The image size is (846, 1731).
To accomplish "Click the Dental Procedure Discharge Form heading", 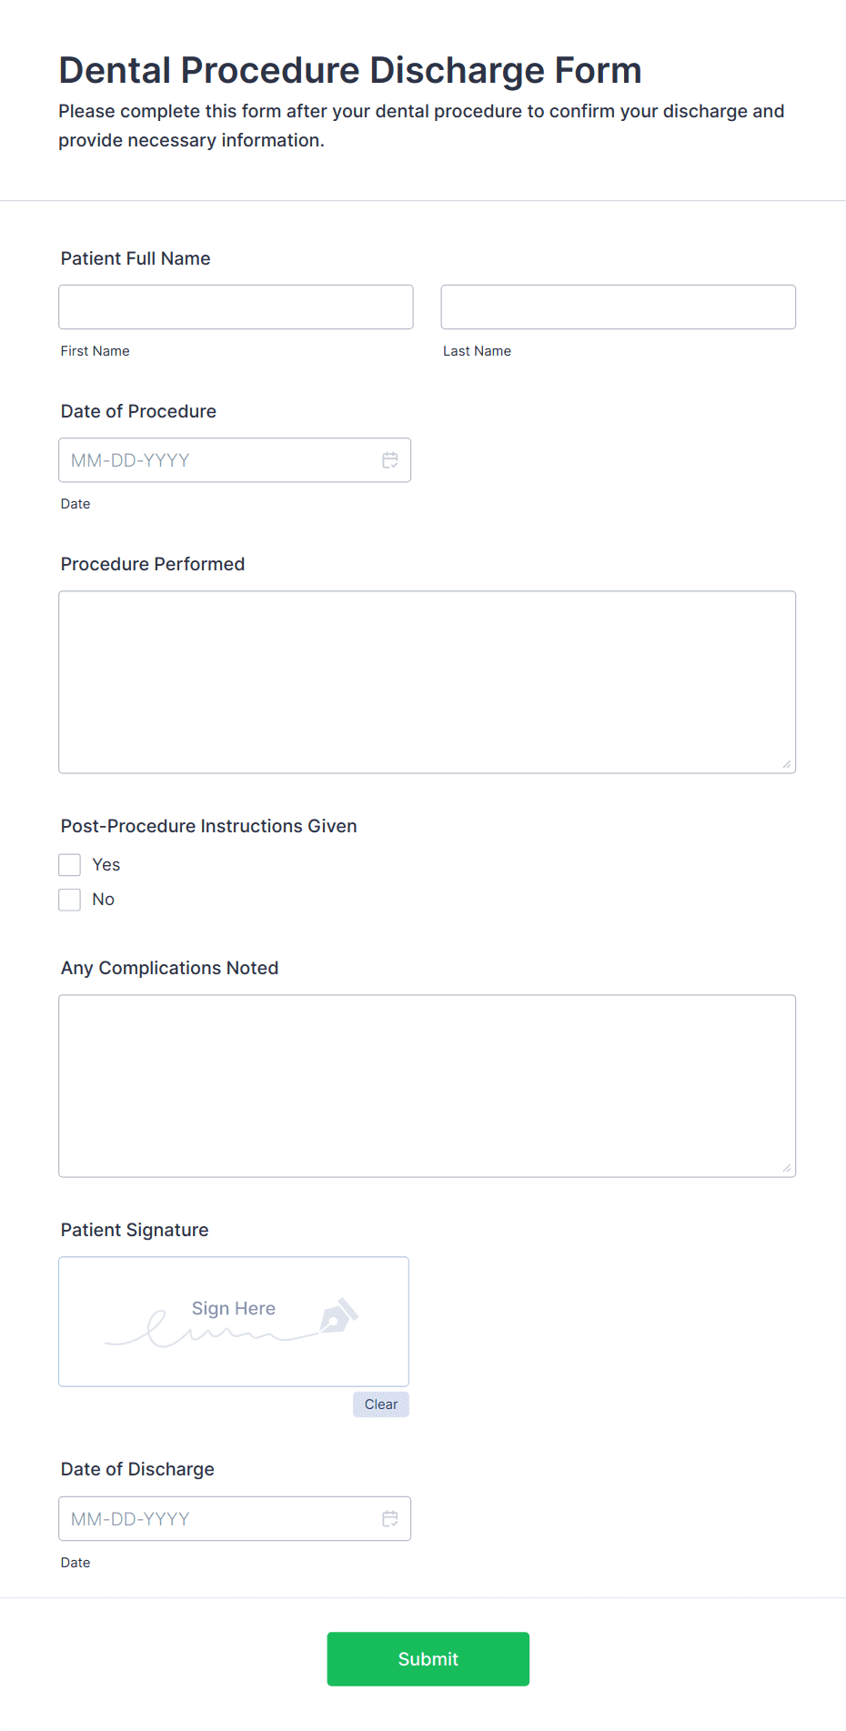I will tap(350, 70).
